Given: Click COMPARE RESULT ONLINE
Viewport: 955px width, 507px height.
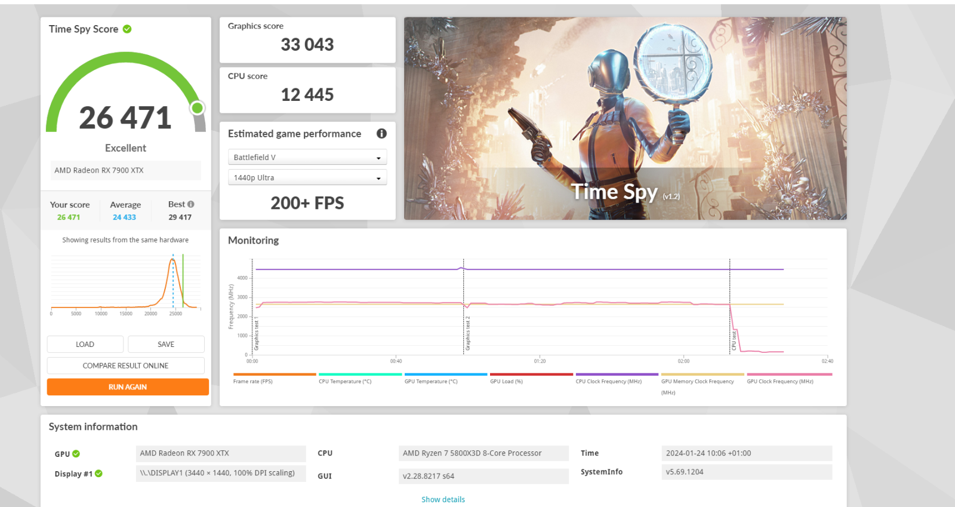Looking at the screenshot, I should (125, 365).
